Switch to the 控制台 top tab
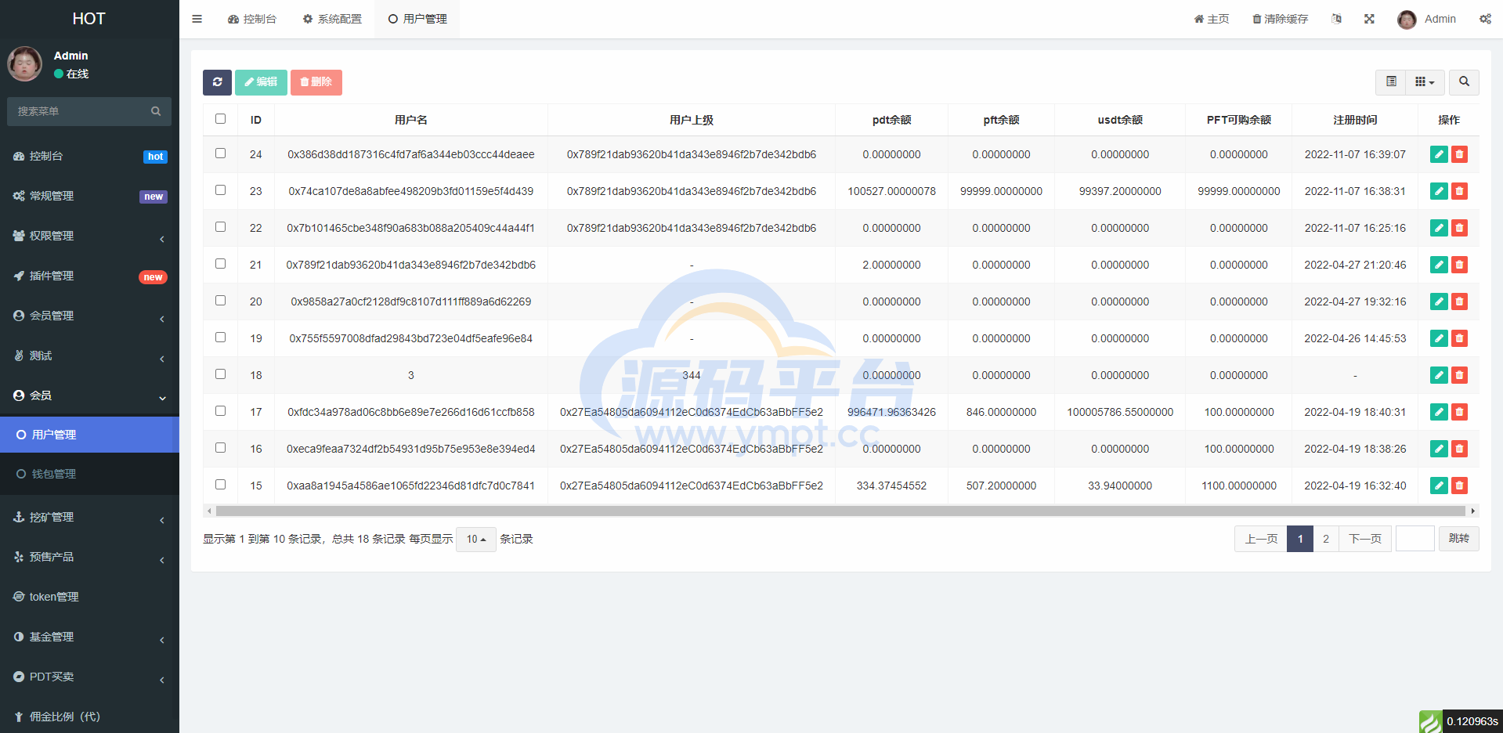This screenshot has width=1503, height=733. tap(252, 19)
